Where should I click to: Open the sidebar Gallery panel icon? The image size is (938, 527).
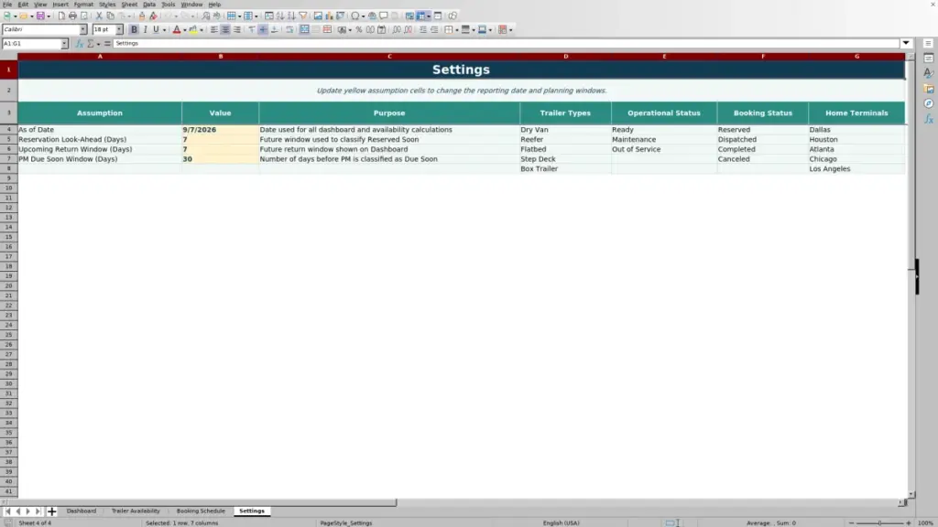point(929,89)
